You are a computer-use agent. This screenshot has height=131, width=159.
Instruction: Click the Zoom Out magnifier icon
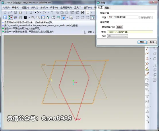[38, 17]
